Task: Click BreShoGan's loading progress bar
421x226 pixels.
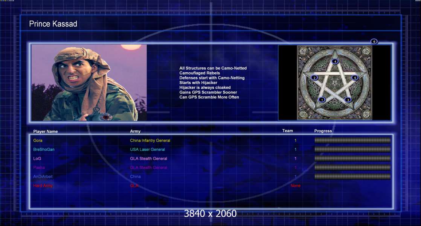Action: coord(352,150)
